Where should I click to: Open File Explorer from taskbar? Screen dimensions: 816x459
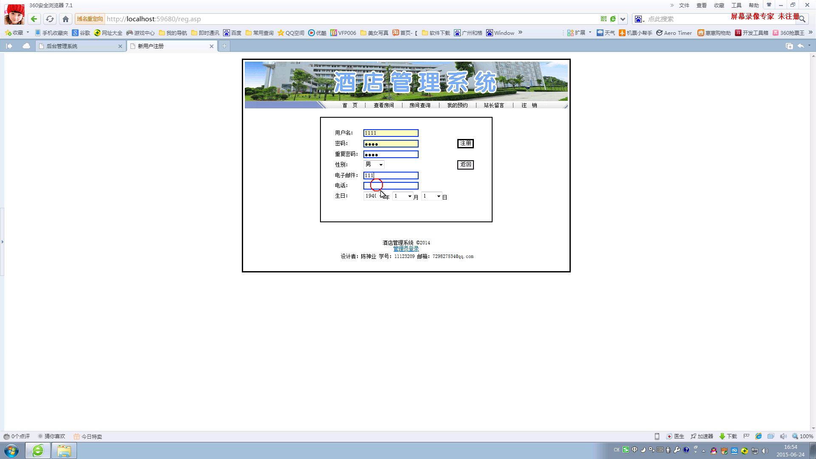[x=64, y=450]
